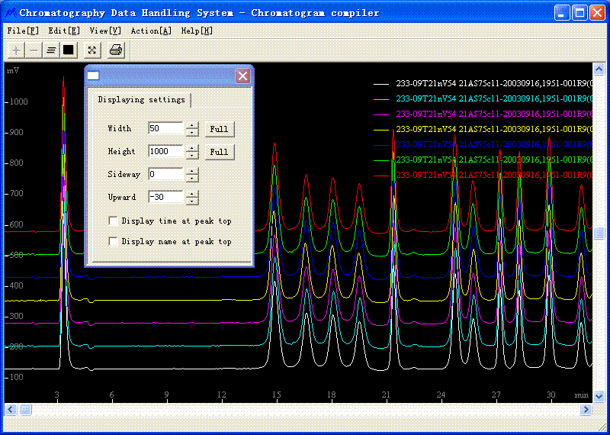Viewport: 610px width, 435px height.
Task: Click the horizontal scrollbar right arrow
Action: click(x=586, y=410)
